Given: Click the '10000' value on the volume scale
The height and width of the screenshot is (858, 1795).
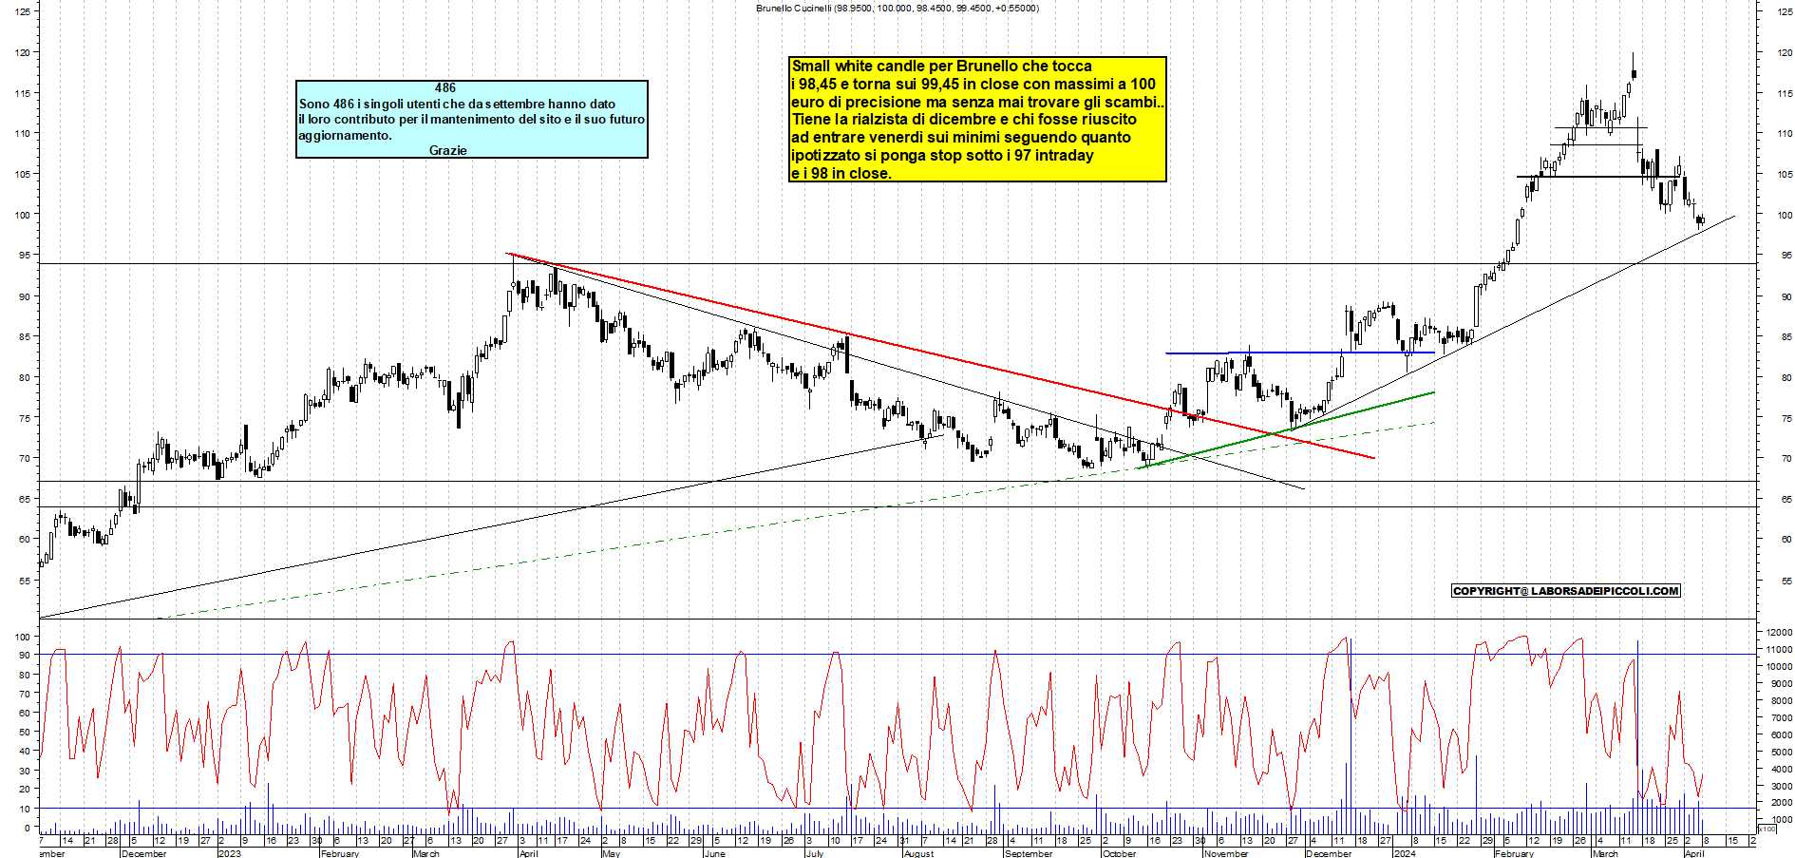Looking at the screenshot, I should point(1779,666).
